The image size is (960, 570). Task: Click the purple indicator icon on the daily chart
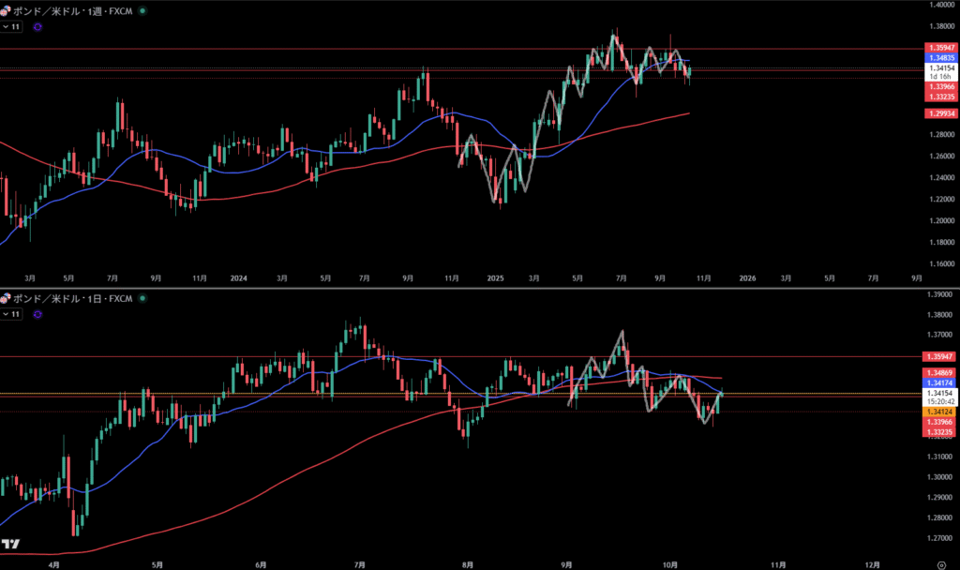(37, 314)
